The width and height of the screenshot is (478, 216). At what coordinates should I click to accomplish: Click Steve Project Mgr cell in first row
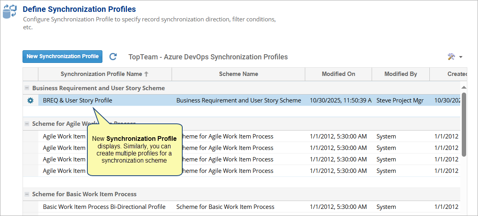tap(400, 100)
